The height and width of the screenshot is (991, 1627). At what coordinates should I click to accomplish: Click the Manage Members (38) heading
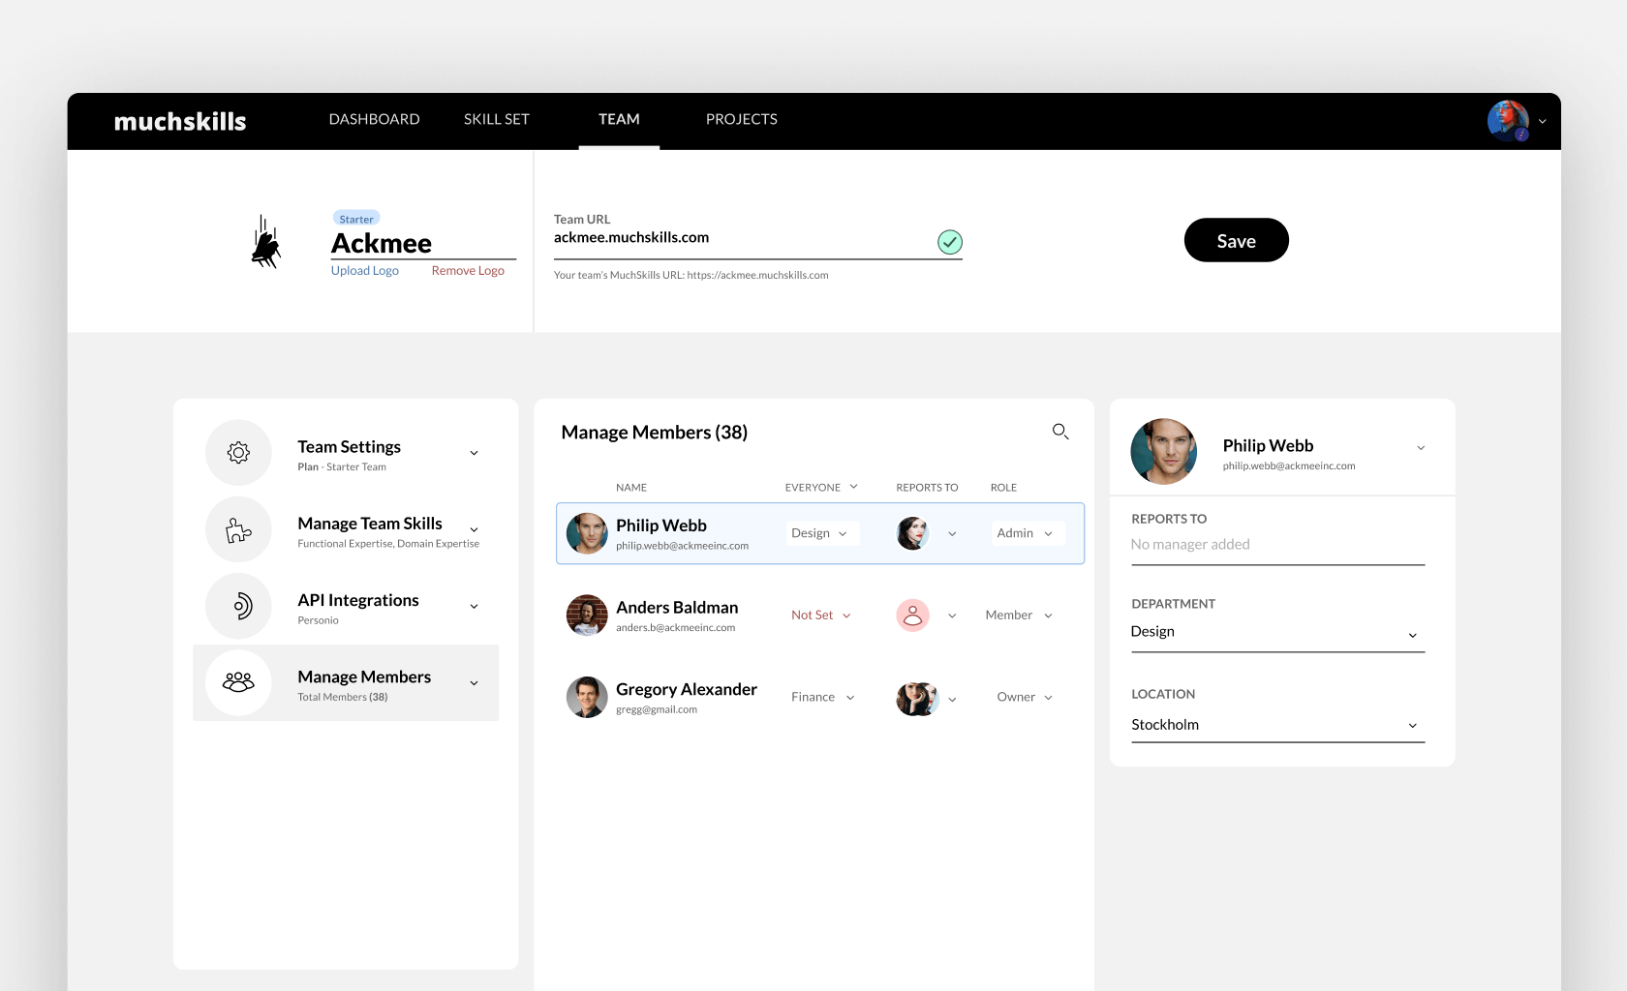tap(655, 433)
